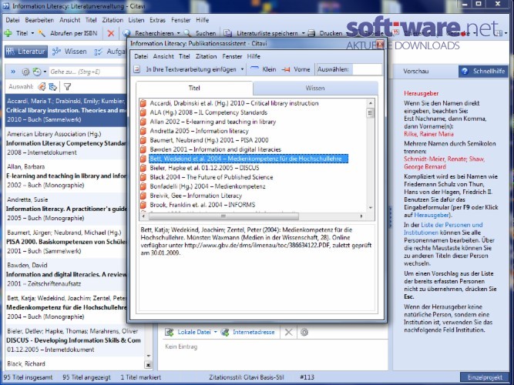Image resolution: width=514 pixels, height=385 pixels.
Task: Click the Literaturliste speichern icon
Action: click(227, 33)
